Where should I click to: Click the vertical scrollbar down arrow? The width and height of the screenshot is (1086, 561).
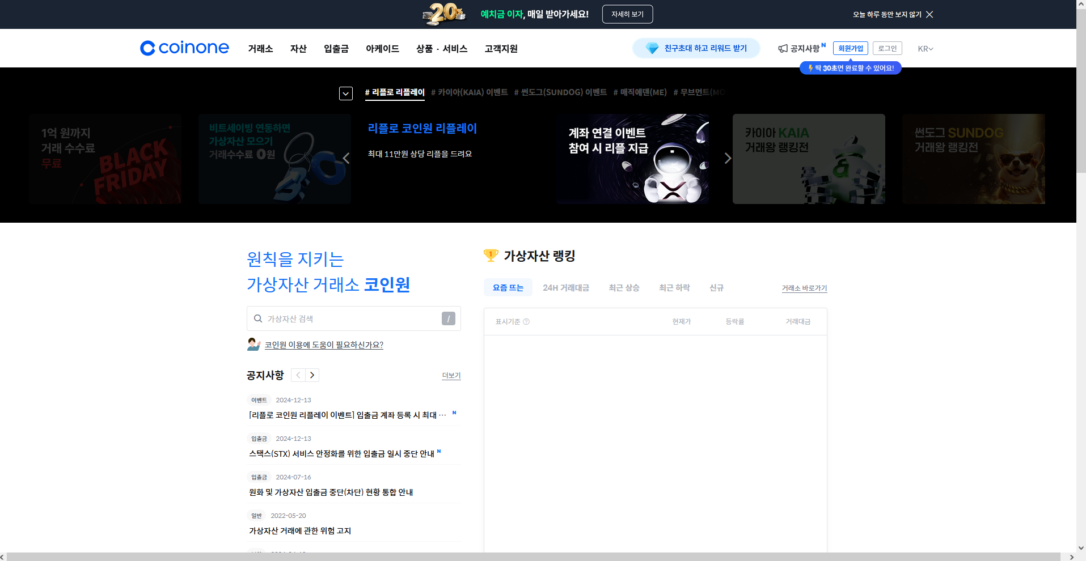tap(1081, 548)
